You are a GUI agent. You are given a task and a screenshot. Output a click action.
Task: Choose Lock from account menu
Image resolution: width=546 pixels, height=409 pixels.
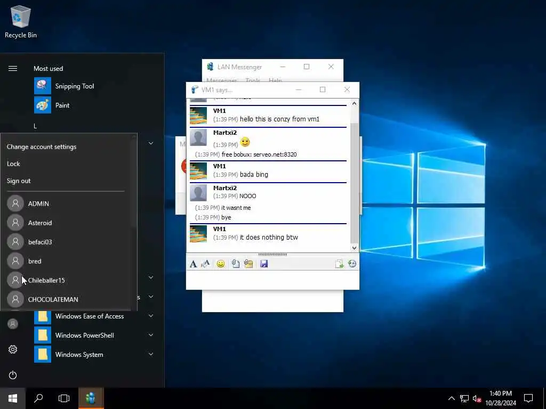pyautogui.click(x=13, y=164)
